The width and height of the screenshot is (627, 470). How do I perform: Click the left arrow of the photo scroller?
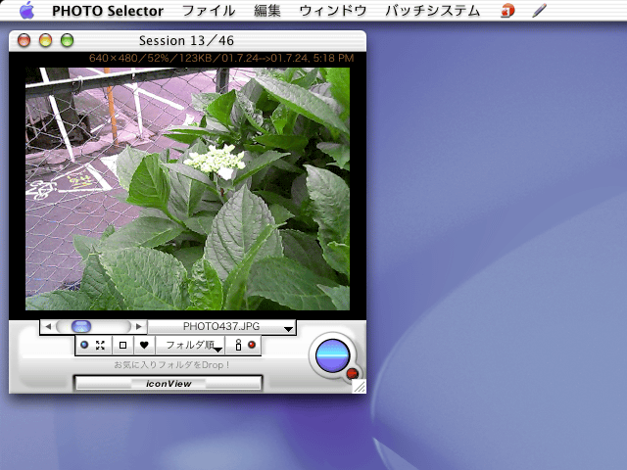[48, 326]
